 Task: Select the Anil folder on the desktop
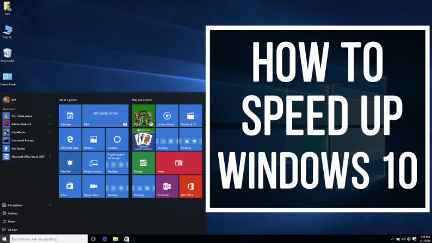tap(8, 8)
